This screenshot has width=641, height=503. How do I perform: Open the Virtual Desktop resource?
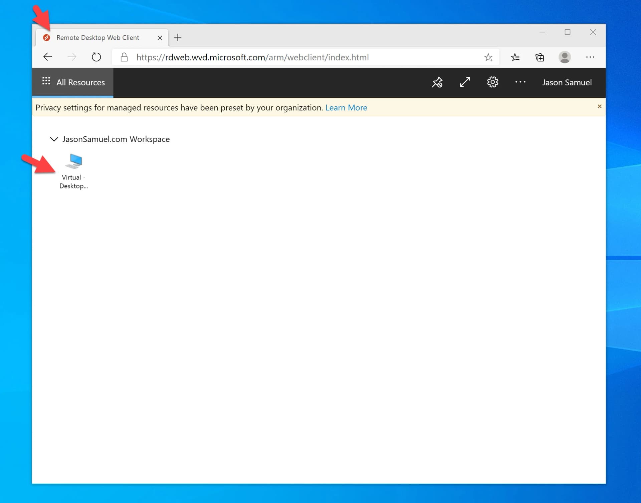tap(74, 171)
